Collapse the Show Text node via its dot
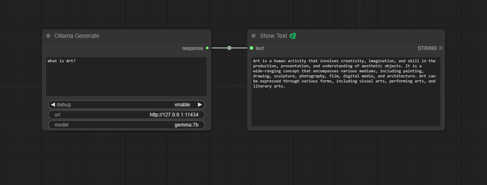The image size is (487, 185). point(254,36)
